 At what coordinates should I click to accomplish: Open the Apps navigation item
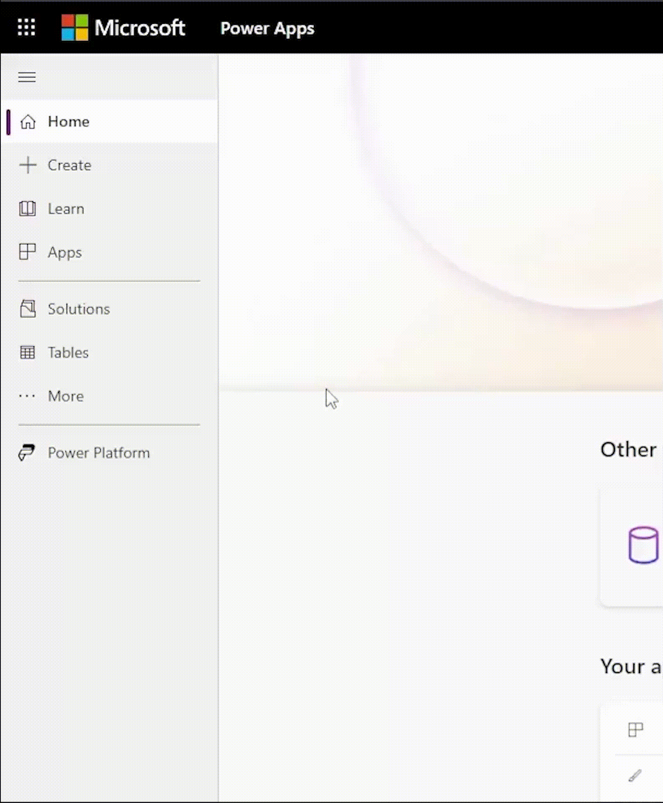pyautogui.click(x=65, y=253)
